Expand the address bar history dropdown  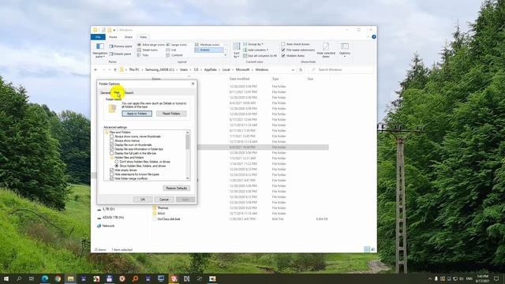pos(293,69)
